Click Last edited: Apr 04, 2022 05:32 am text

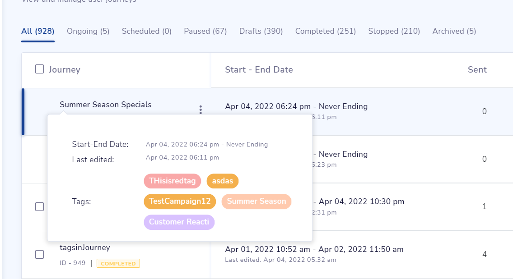tap(280, 260)
